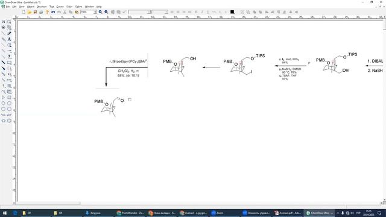Click the paste clipboard icon
The width and height of the screenshot is (386, 217).
pos(77,12)
